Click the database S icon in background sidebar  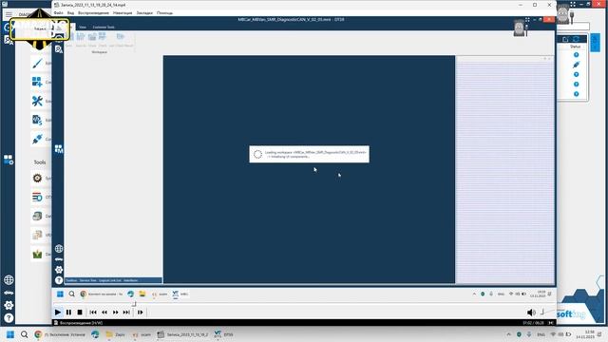37,120
